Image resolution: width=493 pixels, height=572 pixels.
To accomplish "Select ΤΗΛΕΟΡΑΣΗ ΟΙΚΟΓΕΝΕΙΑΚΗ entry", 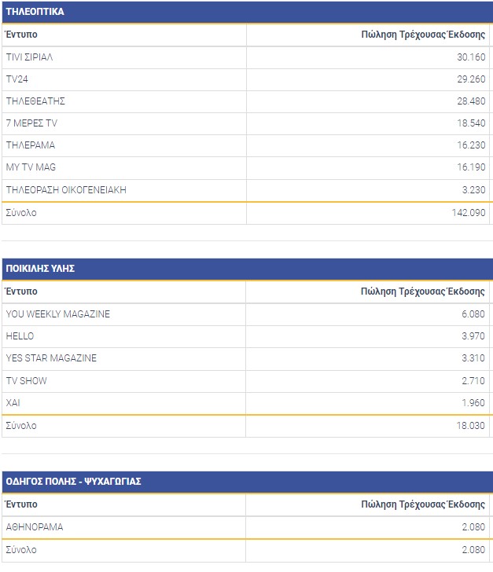I will tap(66, 189).
